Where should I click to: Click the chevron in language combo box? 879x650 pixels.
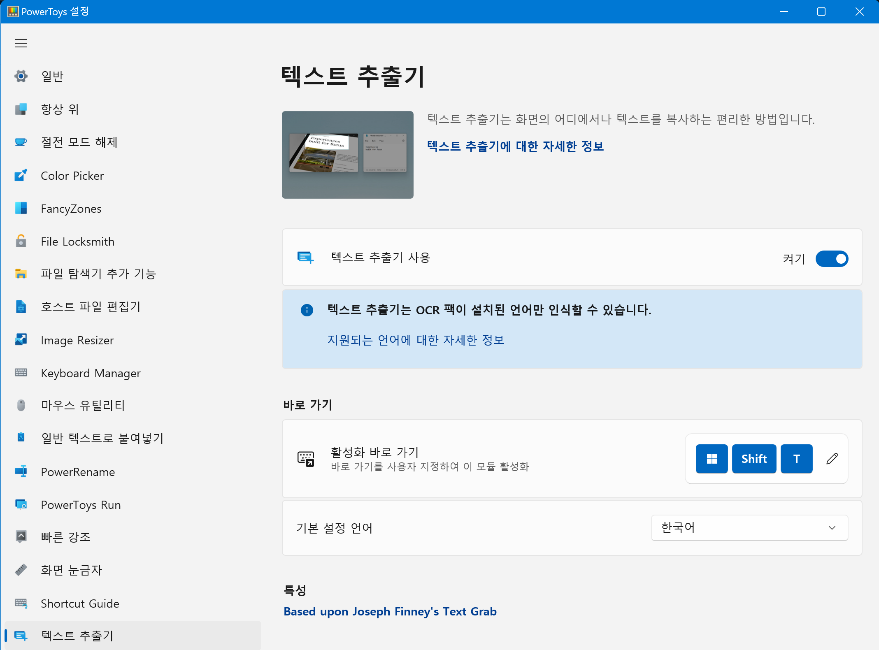832,527
